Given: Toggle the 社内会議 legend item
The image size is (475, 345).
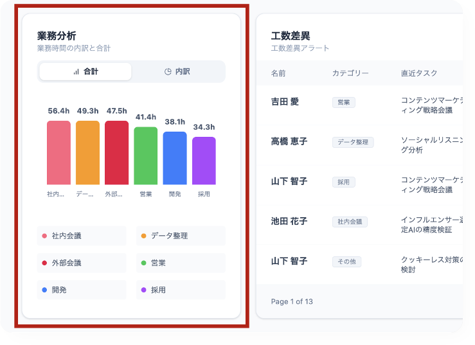Looking at the screenshot, I should (x=82, y=236).
